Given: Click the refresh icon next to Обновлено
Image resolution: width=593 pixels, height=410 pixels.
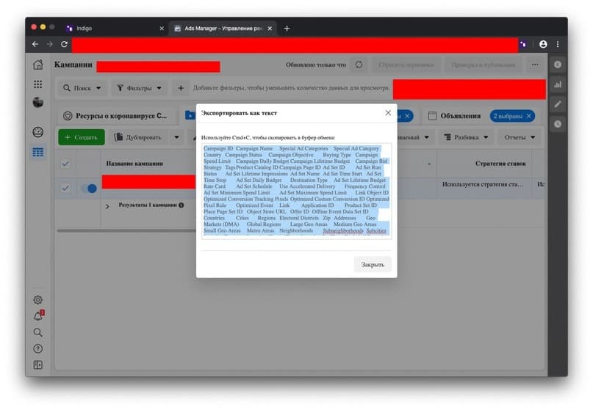Looking at the screenshot, I should coord(359,65).
